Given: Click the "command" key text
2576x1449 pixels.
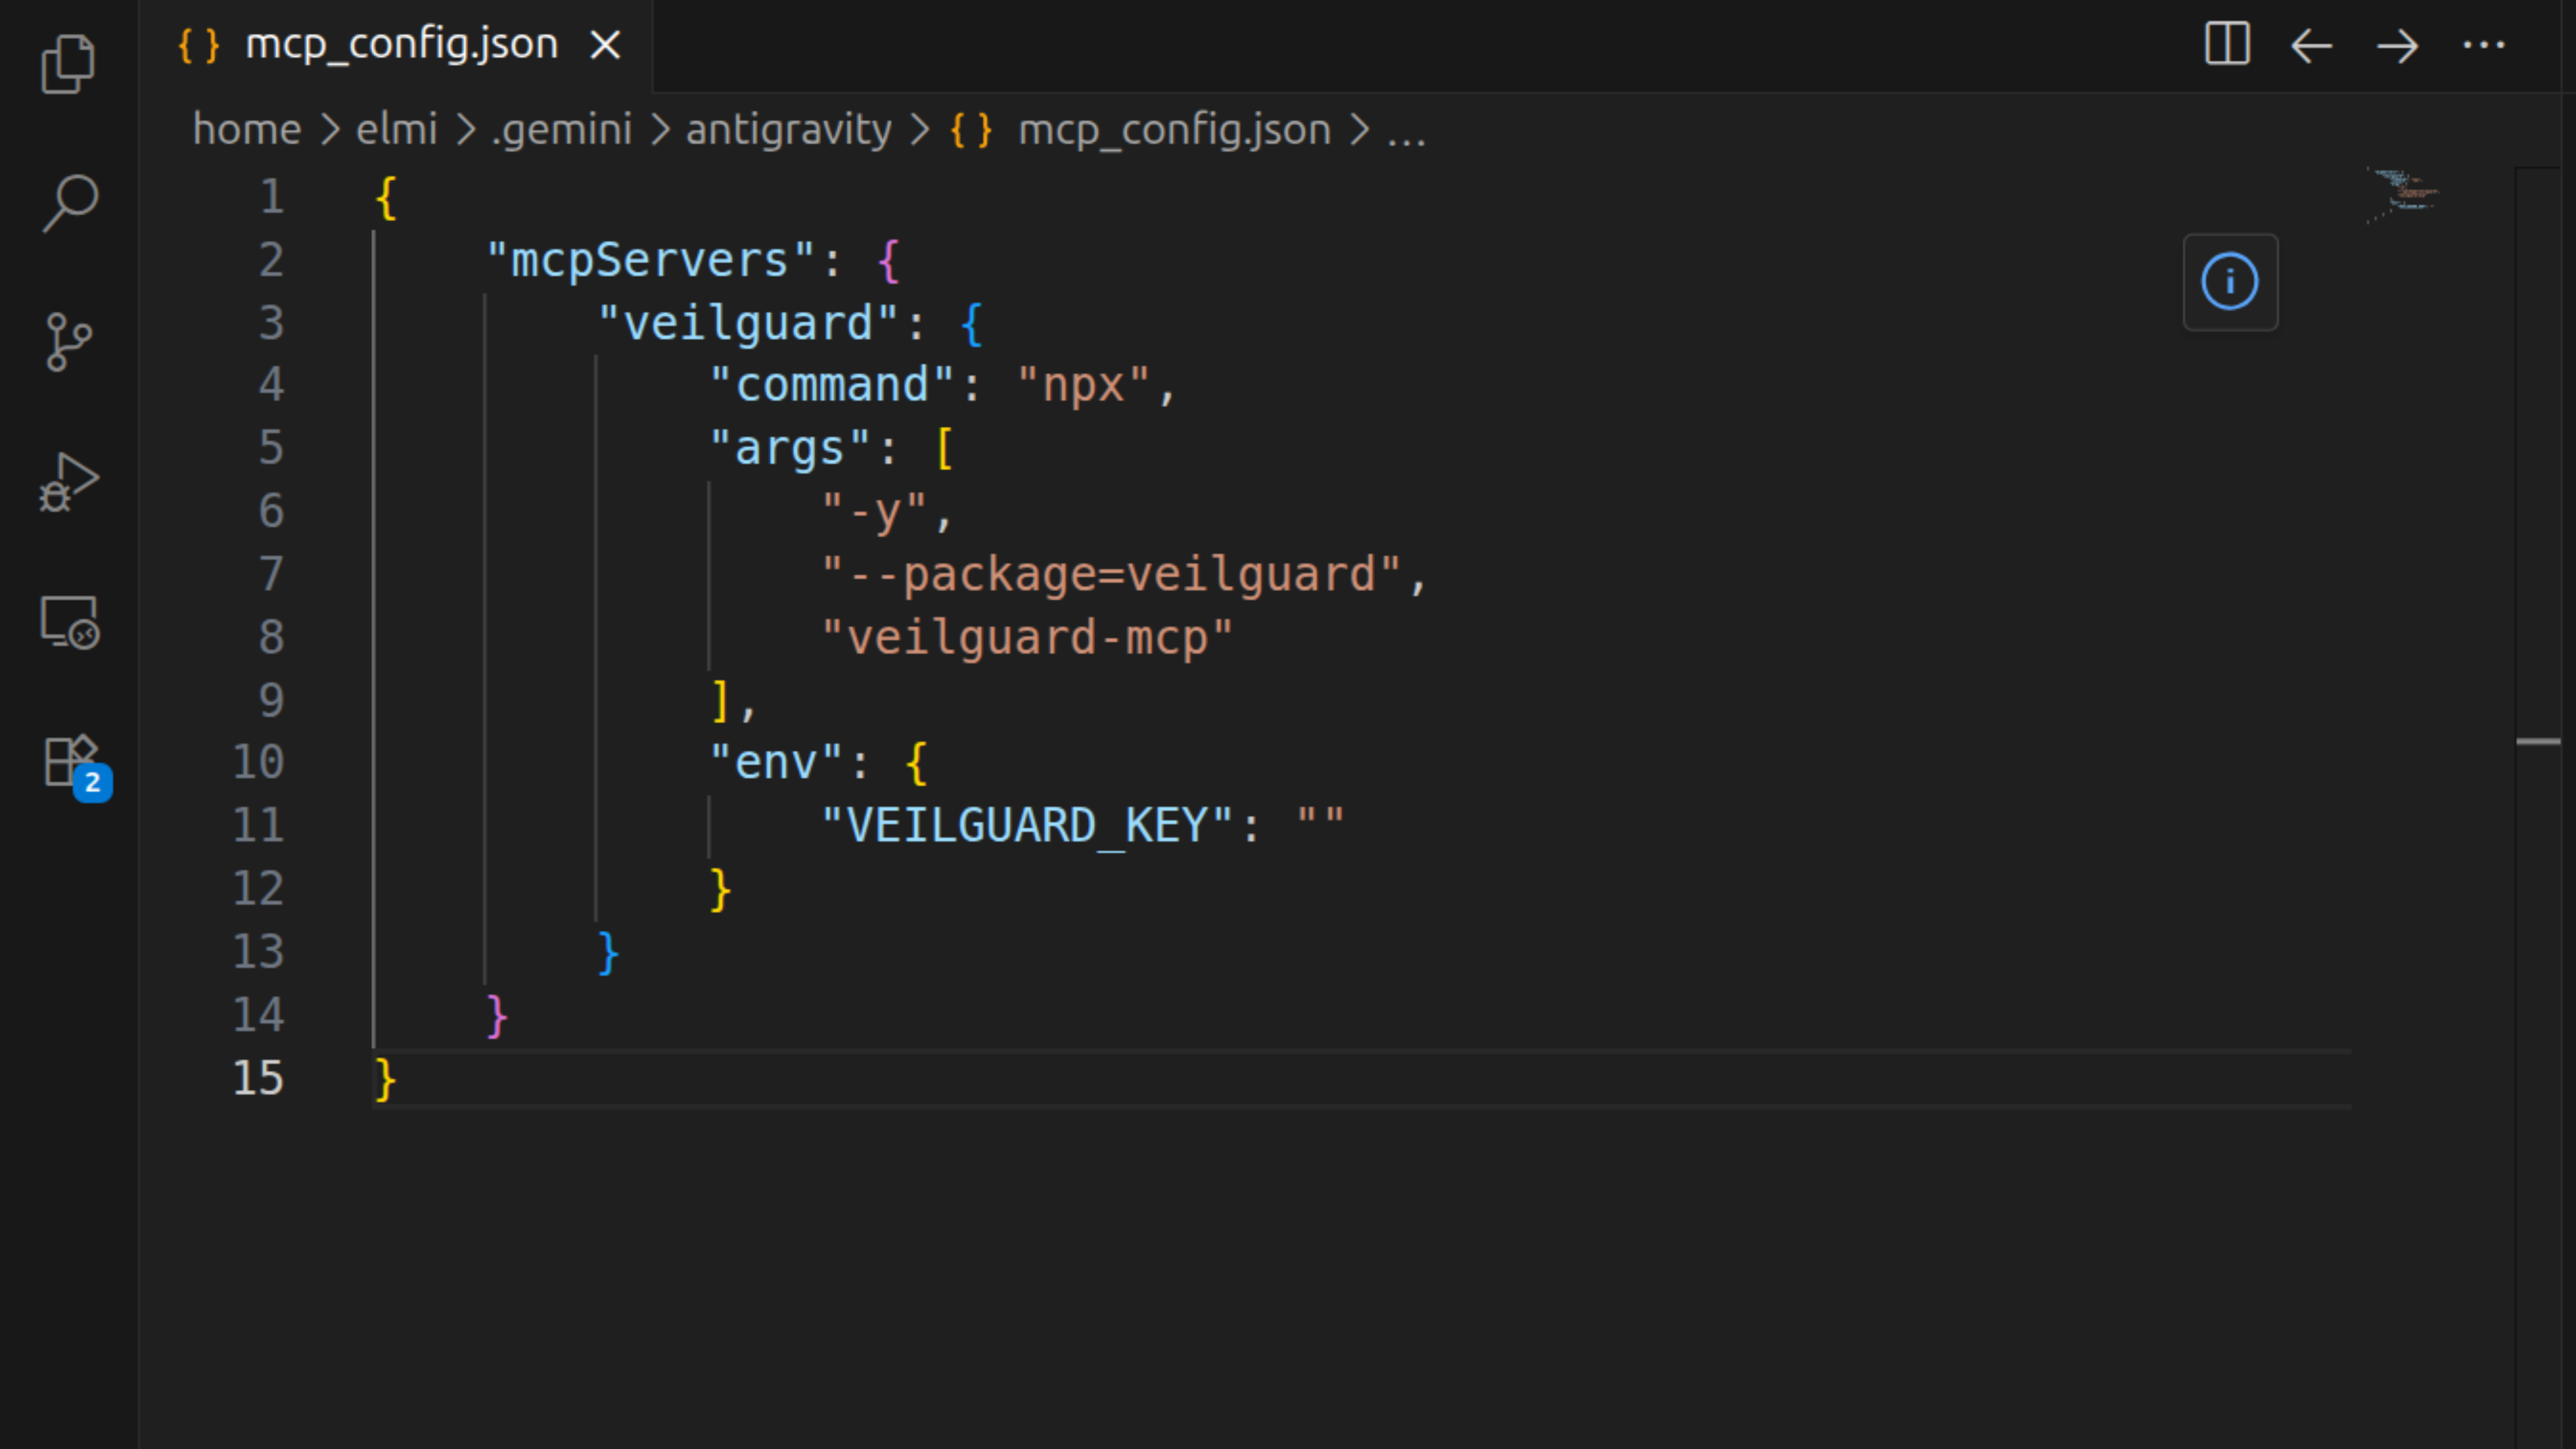Looking at the screenshot, I should pos(832,386).
